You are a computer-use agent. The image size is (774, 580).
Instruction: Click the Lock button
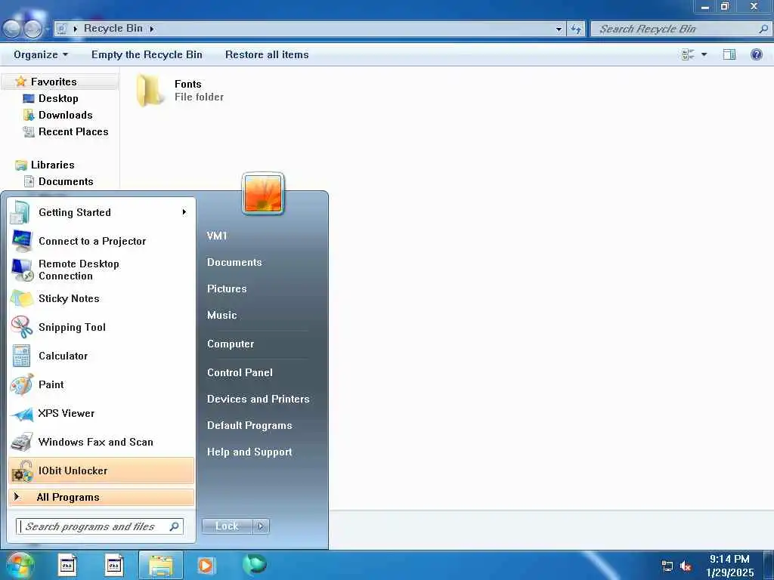click(227, 526)
